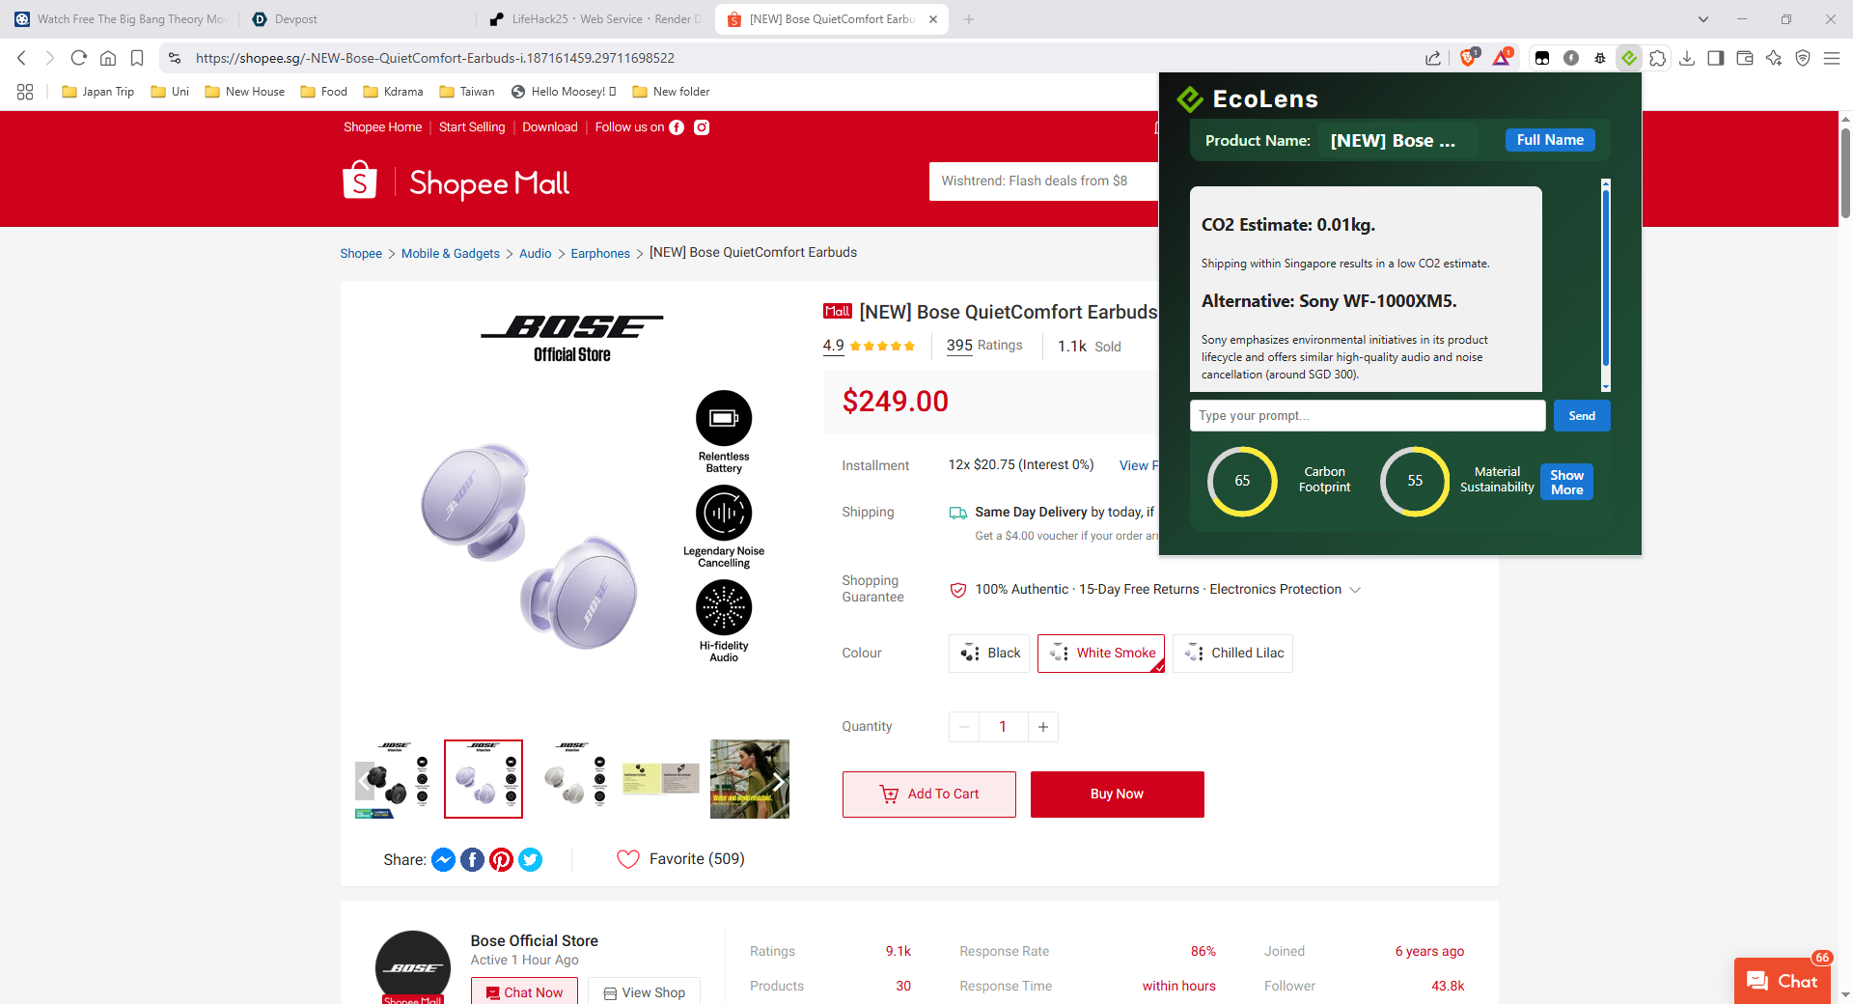Open Earphones breadcrumb link

tap(600, 254)
